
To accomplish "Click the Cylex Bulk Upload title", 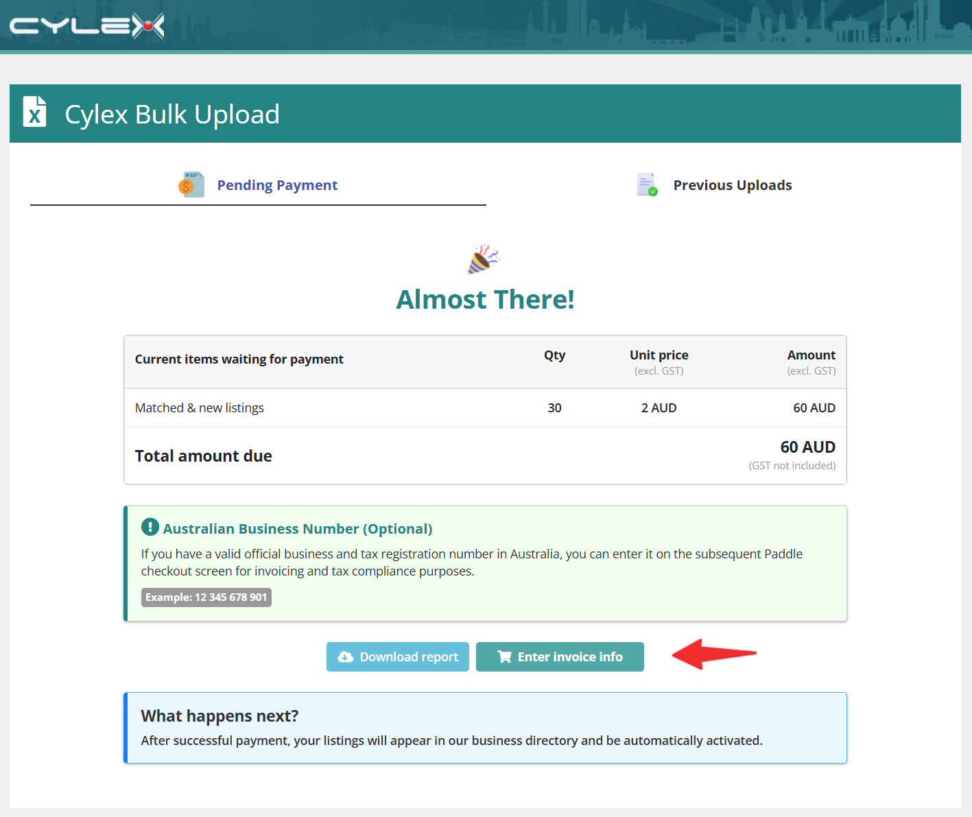I will click(172, 115).
